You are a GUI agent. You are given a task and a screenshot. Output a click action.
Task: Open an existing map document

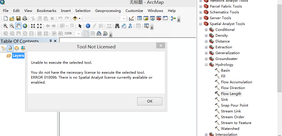[x=12, y=18]
